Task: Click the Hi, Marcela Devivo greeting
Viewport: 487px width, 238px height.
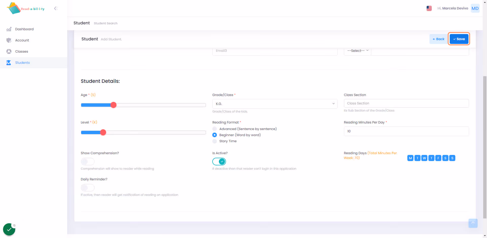Action: (453, 8)
